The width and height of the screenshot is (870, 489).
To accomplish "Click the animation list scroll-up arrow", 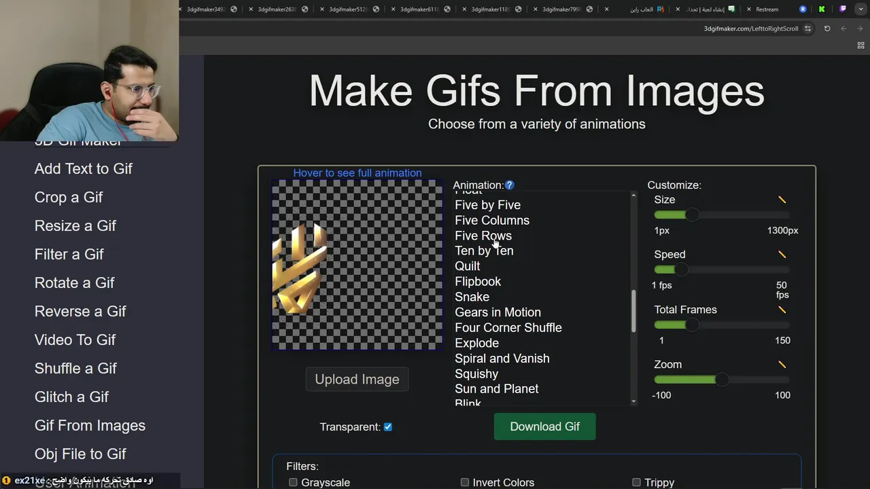I will pyautogui.click(x=633, y=196).
